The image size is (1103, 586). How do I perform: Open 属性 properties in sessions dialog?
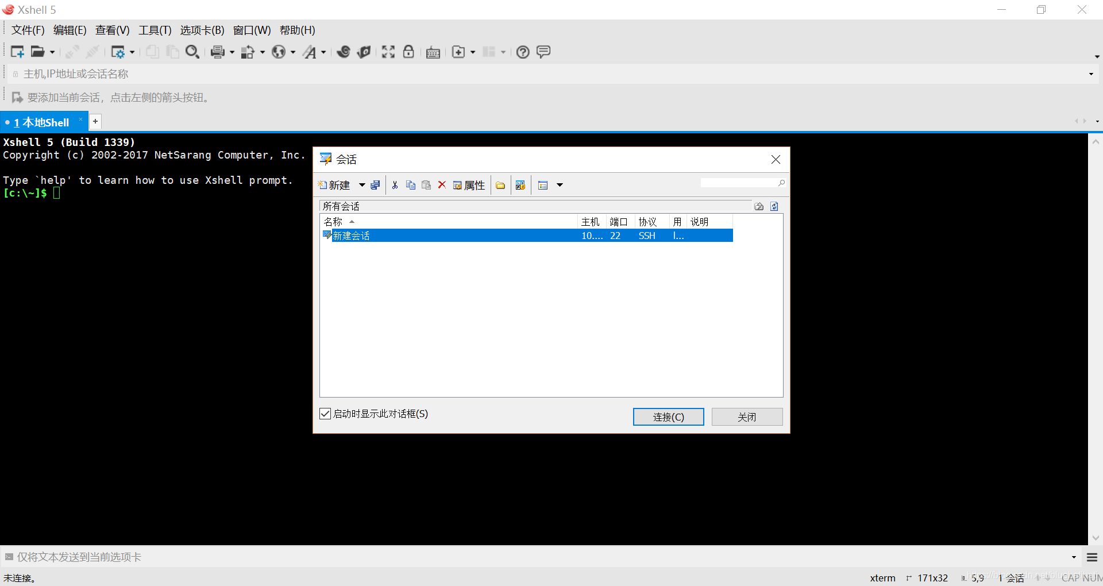(x=469, y=185)
